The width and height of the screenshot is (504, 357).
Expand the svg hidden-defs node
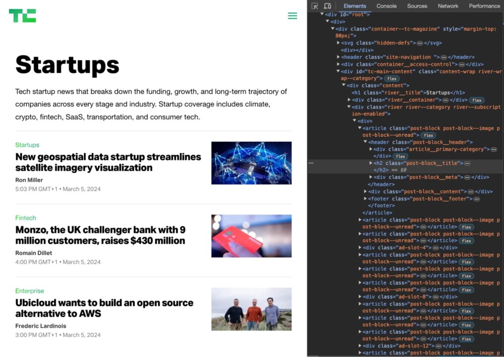tap(338, 43)
